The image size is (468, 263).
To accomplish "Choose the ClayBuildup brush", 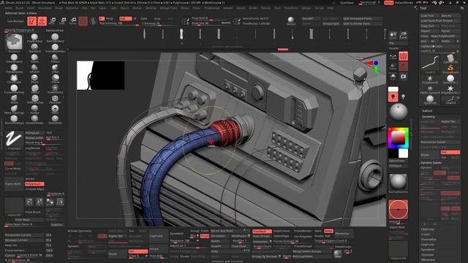I will (x=34, y=38).
